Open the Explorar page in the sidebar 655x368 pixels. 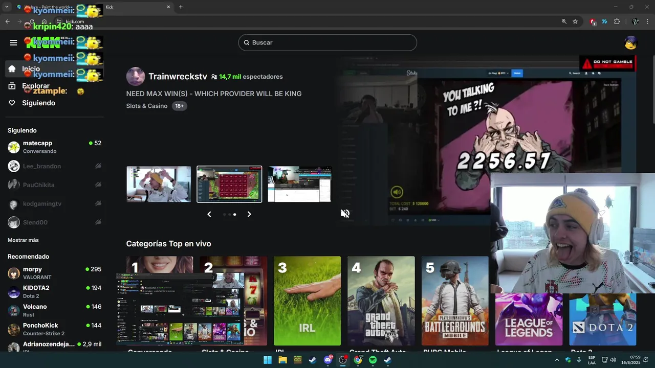coord(54,86)
